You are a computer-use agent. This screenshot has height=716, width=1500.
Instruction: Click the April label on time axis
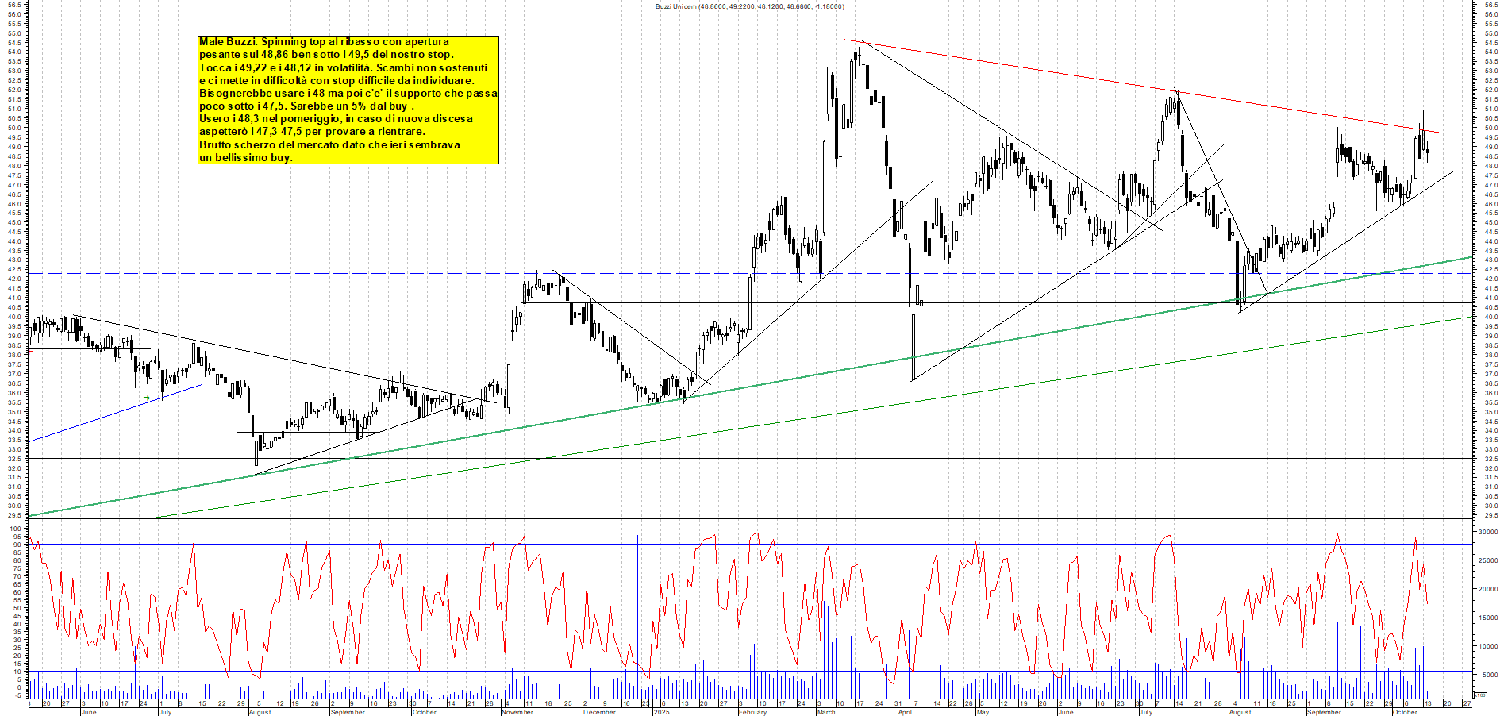905,712
